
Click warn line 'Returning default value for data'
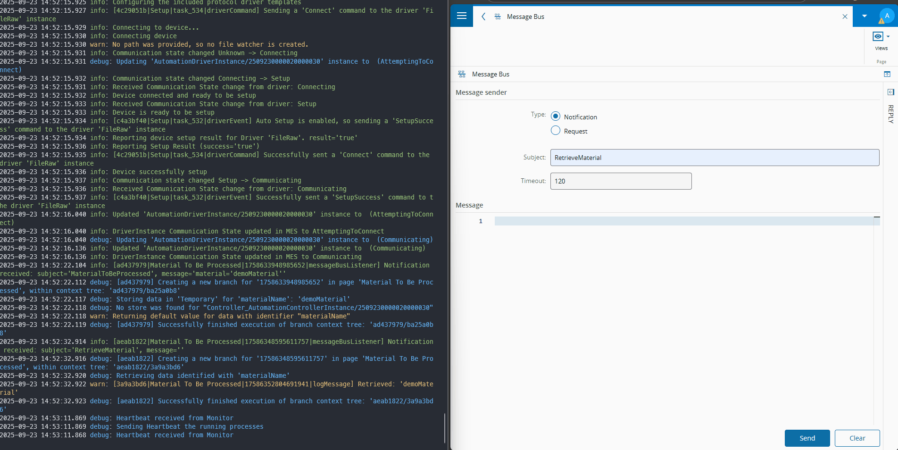tap(175, 316)
